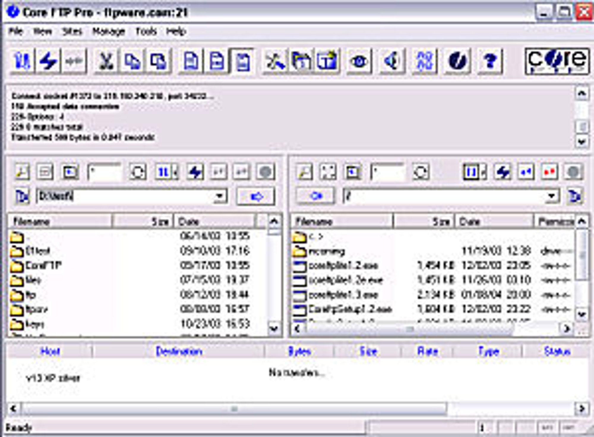
Task: Click the local pane make directory icon
Action: [45, 172]
